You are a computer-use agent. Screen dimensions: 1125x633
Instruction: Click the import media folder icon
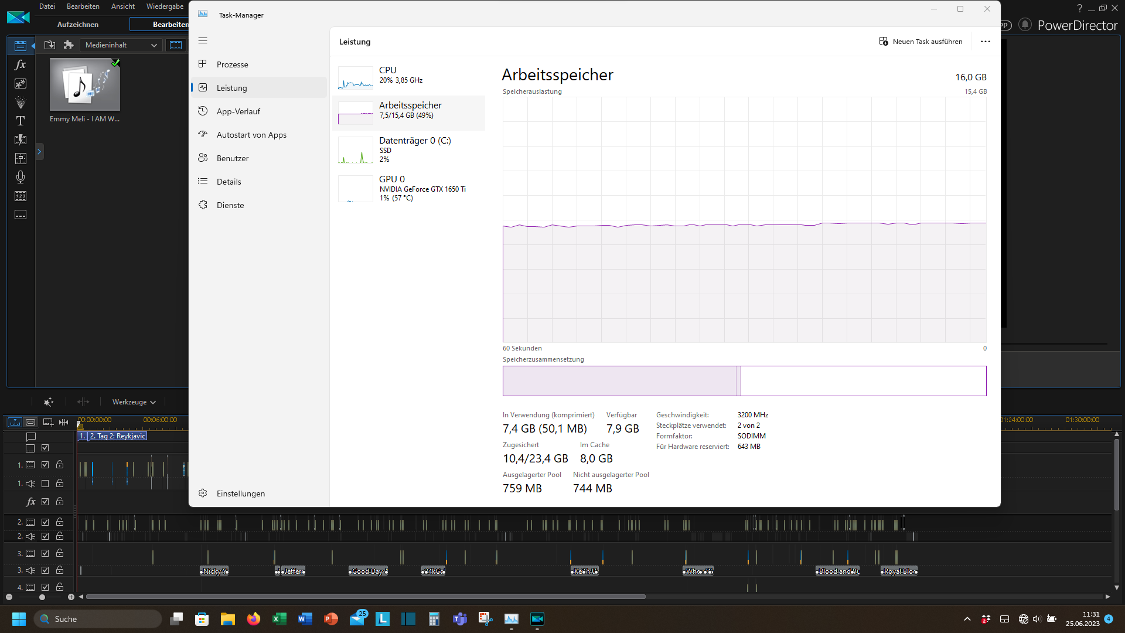pyautogui.click(x=50, y=45)
